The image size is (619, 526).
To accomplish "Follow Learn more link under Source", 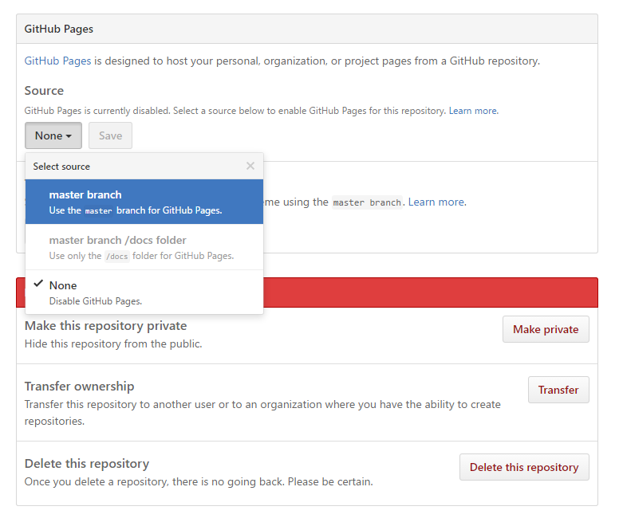I will pos(473,111).
